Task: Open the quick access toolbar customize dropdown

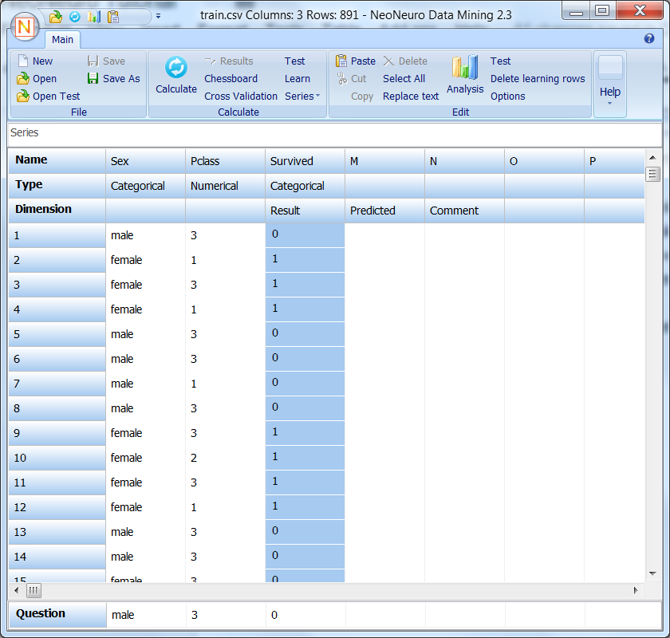Action: [158, 16]
